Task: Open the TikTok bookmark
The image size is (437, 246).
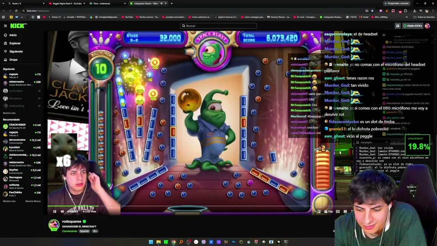Action: 352,17
